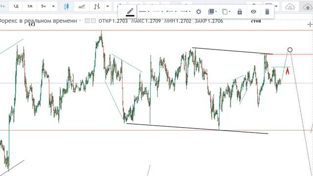This screenshot has width=313, height=176.
Task: Click the circle handle of dotted line
Action: coord(290,50)
